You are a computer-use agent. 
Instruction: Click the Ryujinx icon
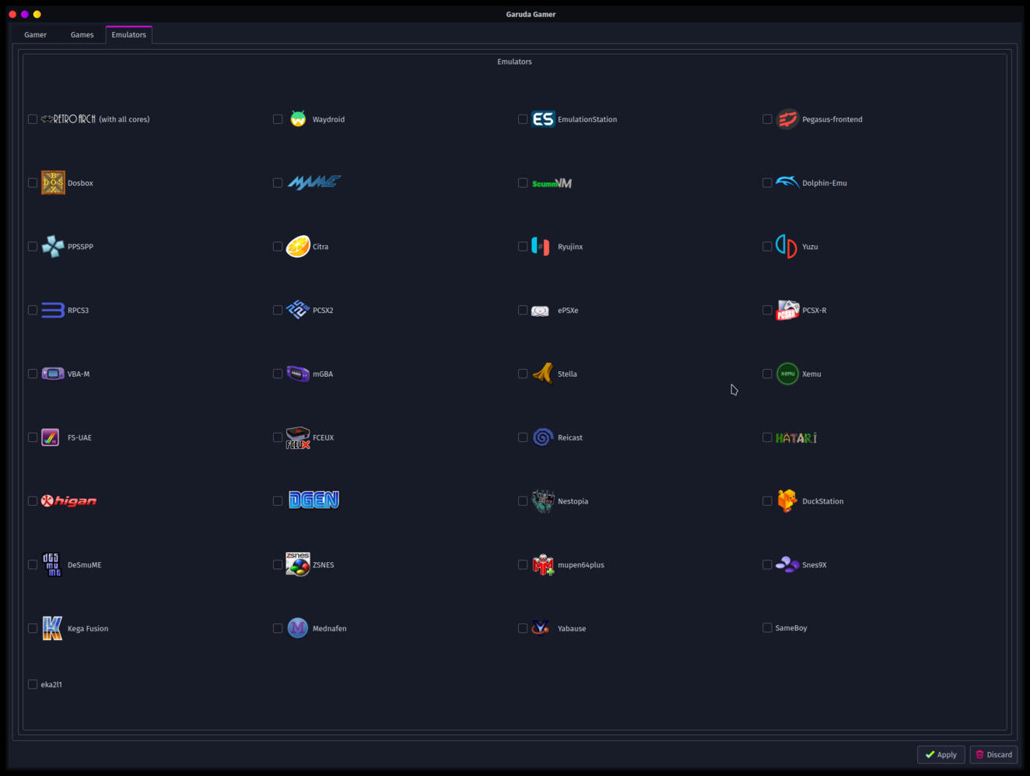[x=541, y=247]
